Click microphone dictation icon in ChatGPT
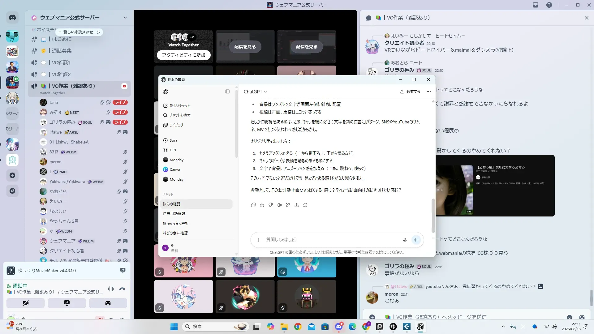 click(405, 240)
